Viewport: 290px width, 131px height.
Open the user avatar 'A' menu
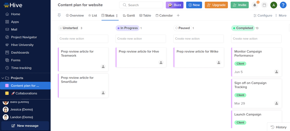tap(274, 5)
